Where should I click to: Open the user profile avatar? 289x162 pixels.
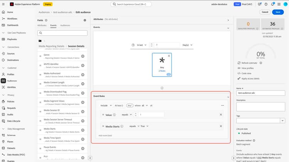pyautogui.click(x=285, y=4)
